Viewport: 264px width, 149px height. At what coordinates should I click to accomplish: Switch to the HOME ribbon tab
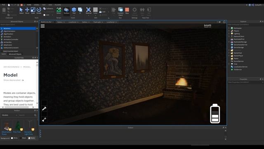point(29,5)
